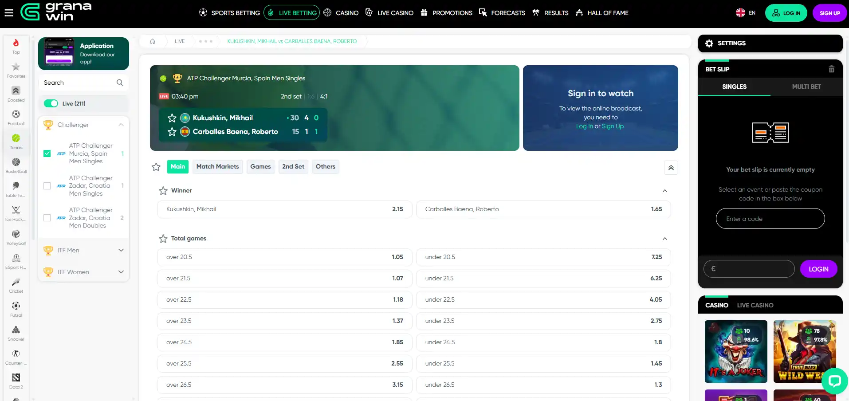This screenshot has height=401, width=849.
Task: Star the Total games market
Action: pos(163,239)
